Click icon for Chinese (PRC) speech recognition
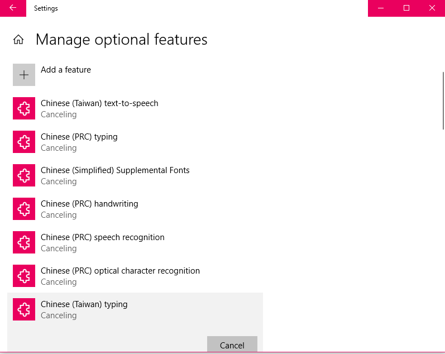This screenshot has width=445, height=354. pos(24,242)
